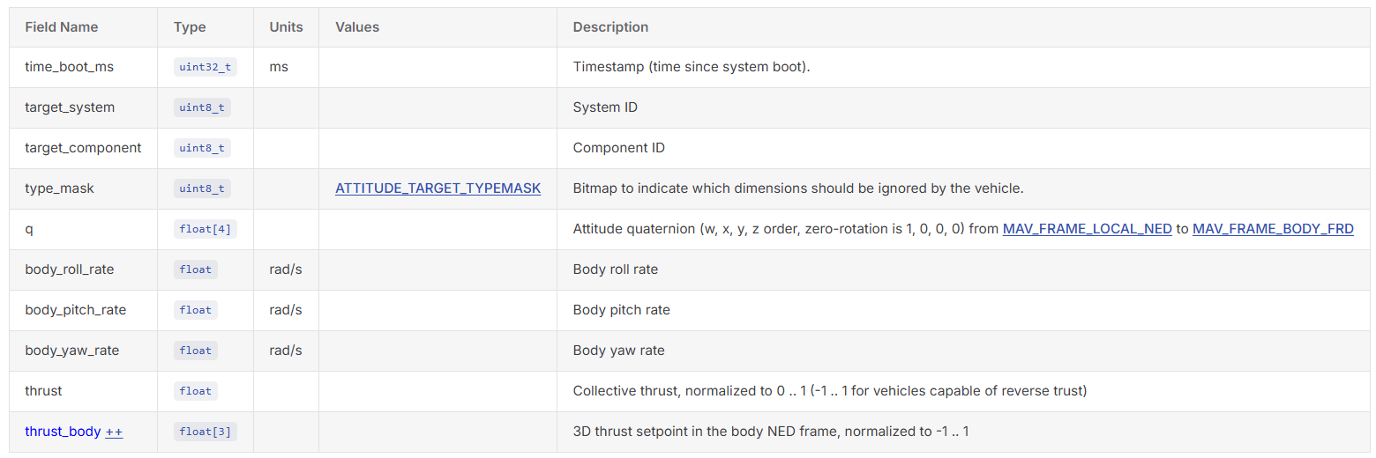Image resolution: width=1376 pixels, height=458 pixels.
Task: Click the uint8_t badge in the target_component row
Action: pos(202,148)
